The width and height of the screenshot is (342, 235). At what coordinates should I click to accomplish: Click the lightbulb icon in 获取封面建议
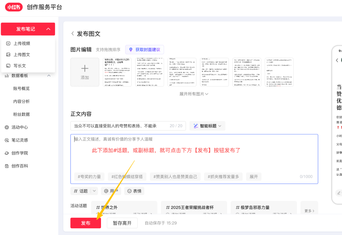(131, 50)
